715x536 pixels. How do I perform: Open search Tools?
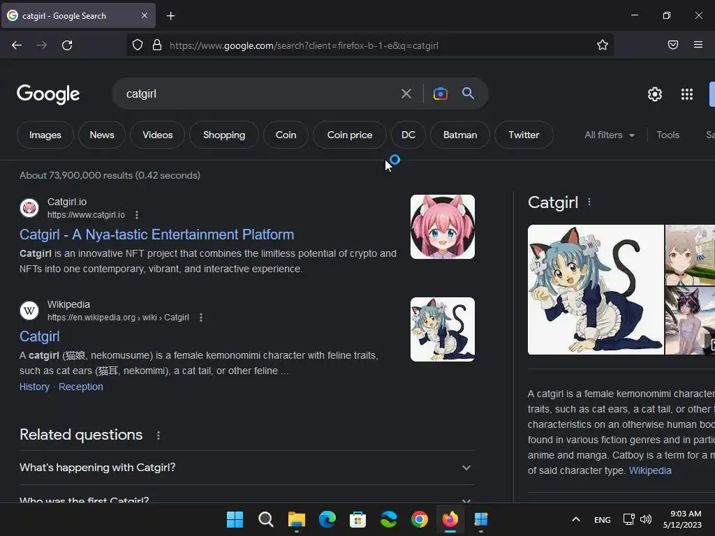click(x=668, y=135)
